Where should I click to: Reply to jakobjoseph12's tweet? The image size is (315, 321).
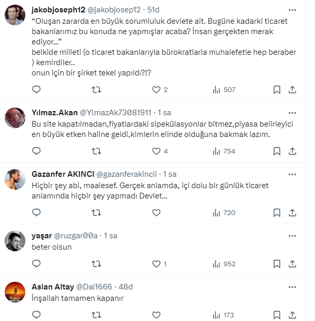(36, 89)
